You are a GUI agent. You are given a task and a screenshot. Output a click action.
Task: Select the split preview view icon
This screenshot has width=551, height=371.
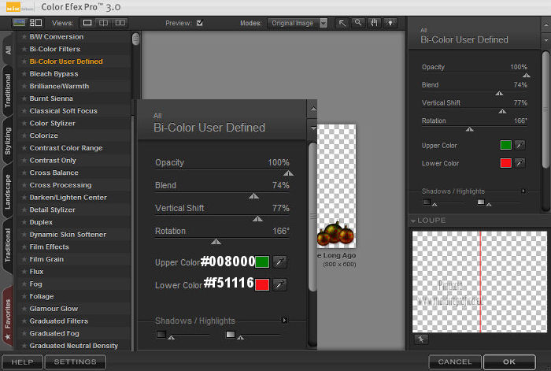pyautogui.click(x=103, y=23)
